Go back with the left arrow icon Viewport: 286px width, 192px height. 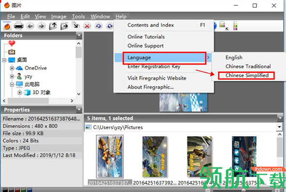30,26
